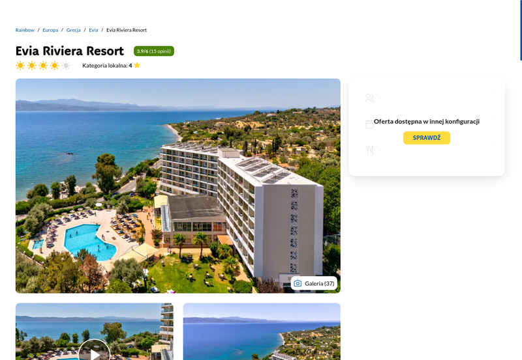Image resolution: width=522 pixels, height=360 pixels.
Task: Click the calendar date icon
Action: (x=369, y=124)
